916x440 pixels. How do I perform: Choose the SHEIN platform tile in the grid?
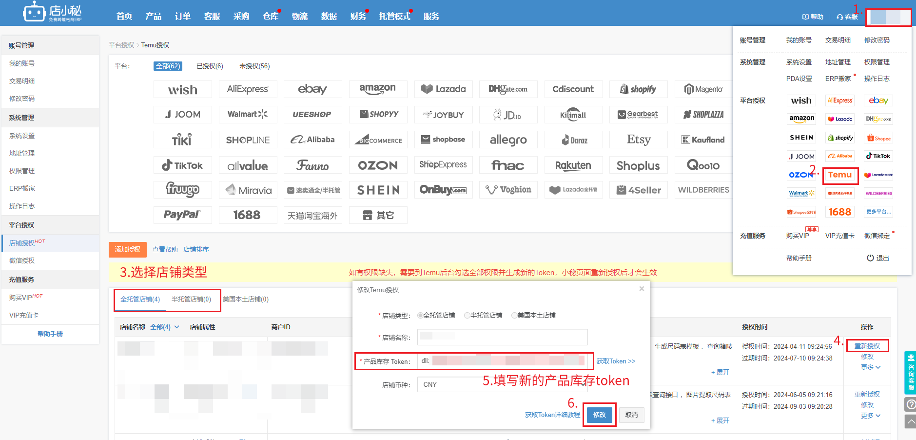(x=378, y=190)
